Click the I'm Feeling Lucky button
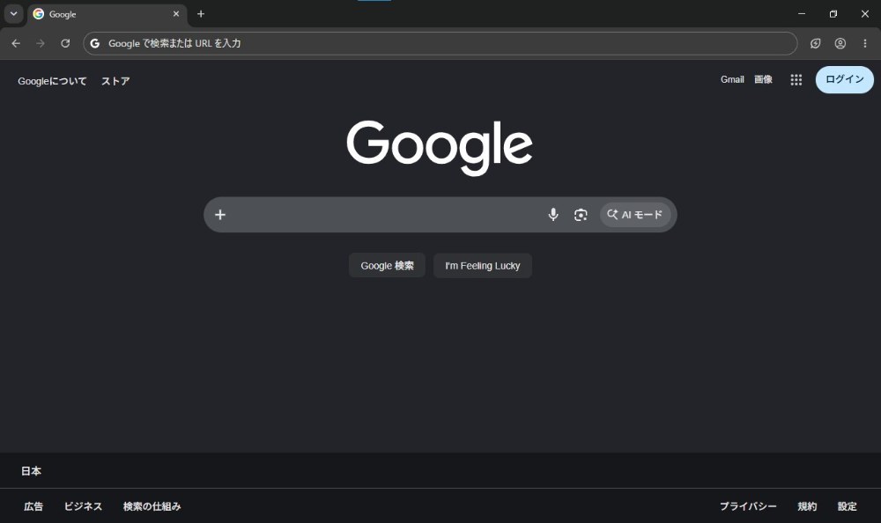 (x=483, y=266)
